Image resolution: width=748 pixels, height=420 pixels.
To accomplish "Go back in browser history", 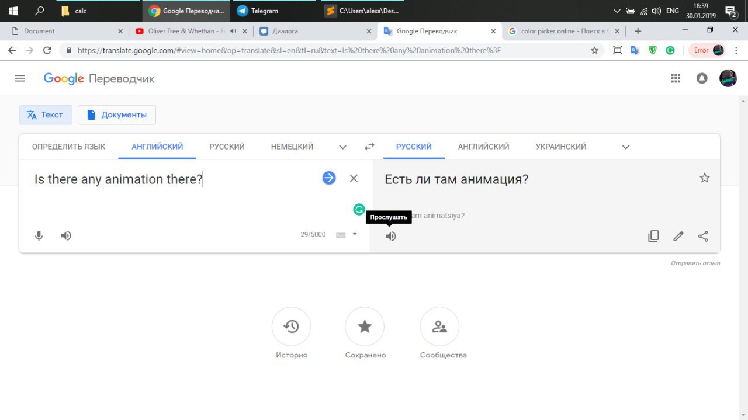I will pos(12,50).
